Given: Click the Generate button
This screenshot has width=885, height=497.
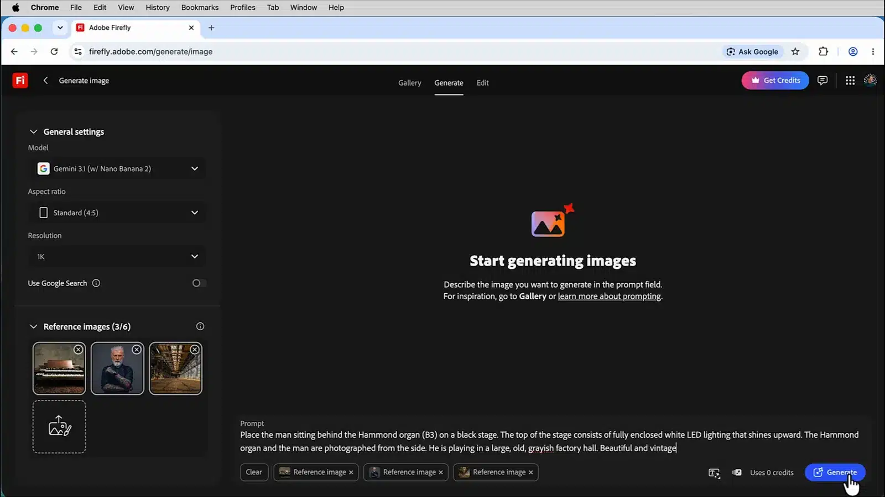Looking at the screenshot, I should pyautogui.click(x=835, y=473).
